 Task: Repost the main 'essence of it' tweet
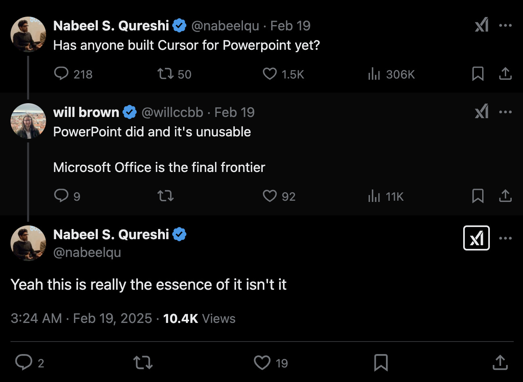click(x=143, y=362)
